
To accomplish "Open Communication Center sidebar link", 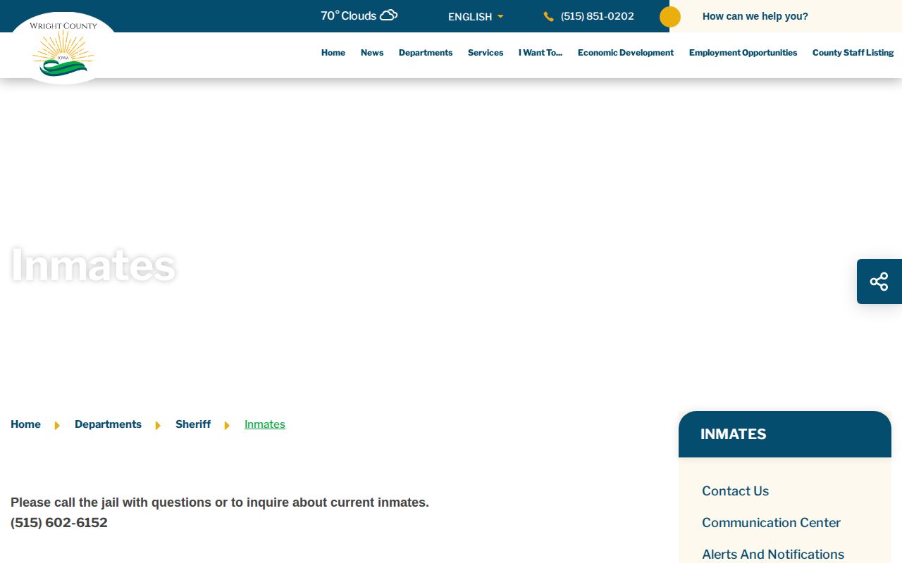I will [x=771, y=523].
